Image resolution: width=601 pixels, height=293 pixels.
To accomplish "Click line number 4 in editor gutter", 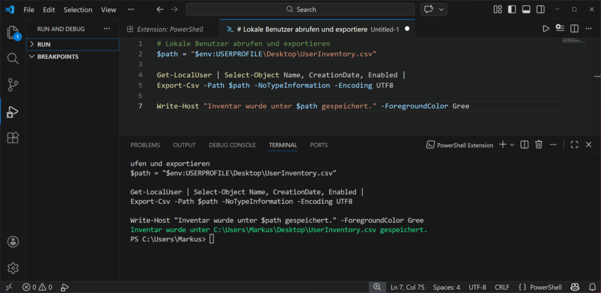I will point(140,75).
